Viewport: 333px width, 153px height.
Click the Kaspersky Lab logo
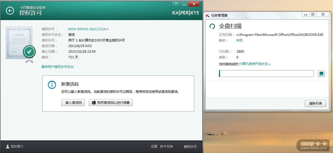(186, 13)
